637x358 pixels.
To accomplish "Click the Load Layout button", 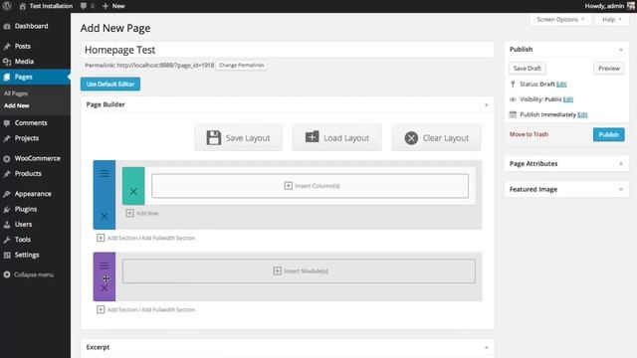I will point(336,138).
